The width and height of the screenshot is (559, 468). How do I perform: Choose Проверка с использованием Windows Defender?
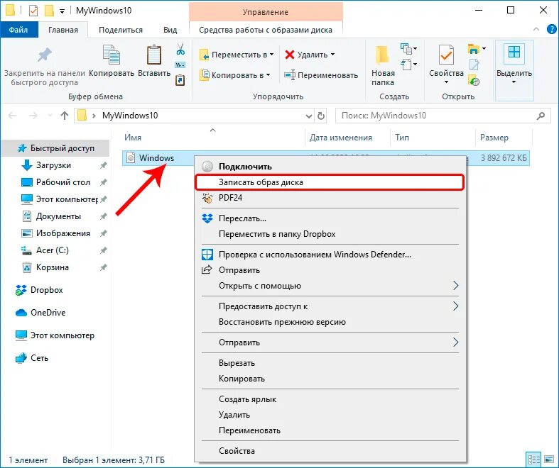330,255
